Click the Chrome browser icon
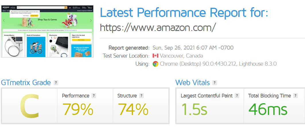This screenshot has height=127, width=305. coord(156,64)
